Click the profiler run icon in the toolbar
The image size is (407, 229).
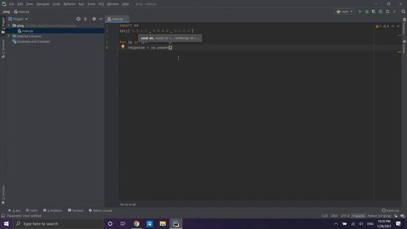tap(380, 11)
